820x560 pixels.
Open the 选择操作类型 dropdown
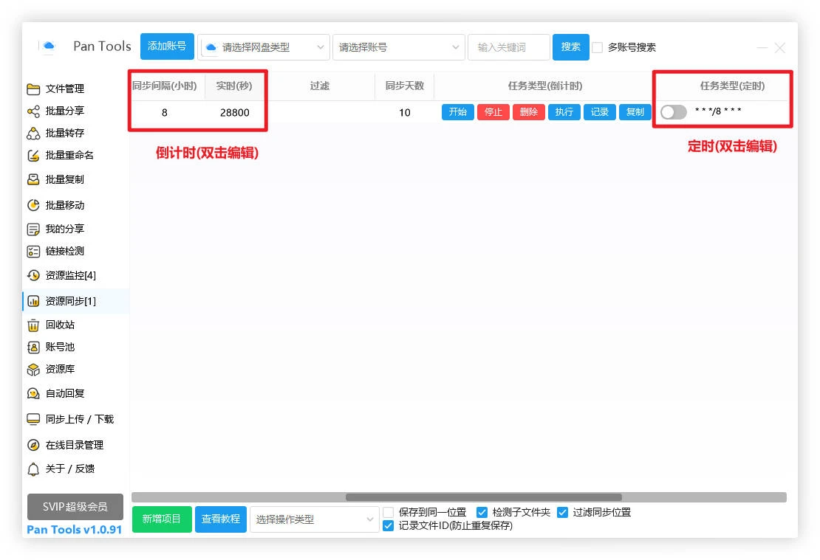(315, 519)
